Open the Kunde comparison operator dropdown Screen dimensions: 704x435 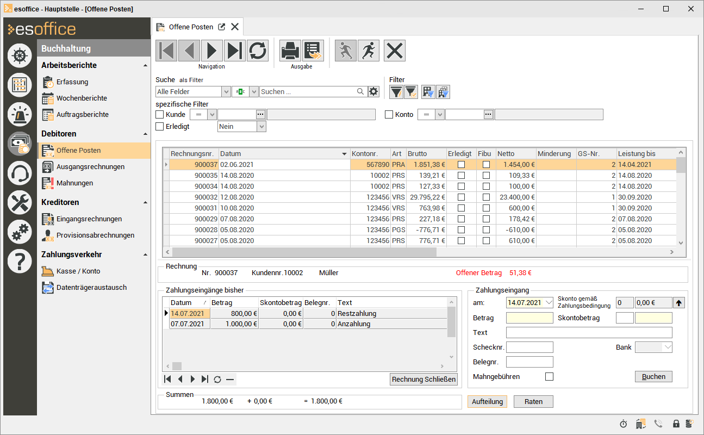point(212,115)
